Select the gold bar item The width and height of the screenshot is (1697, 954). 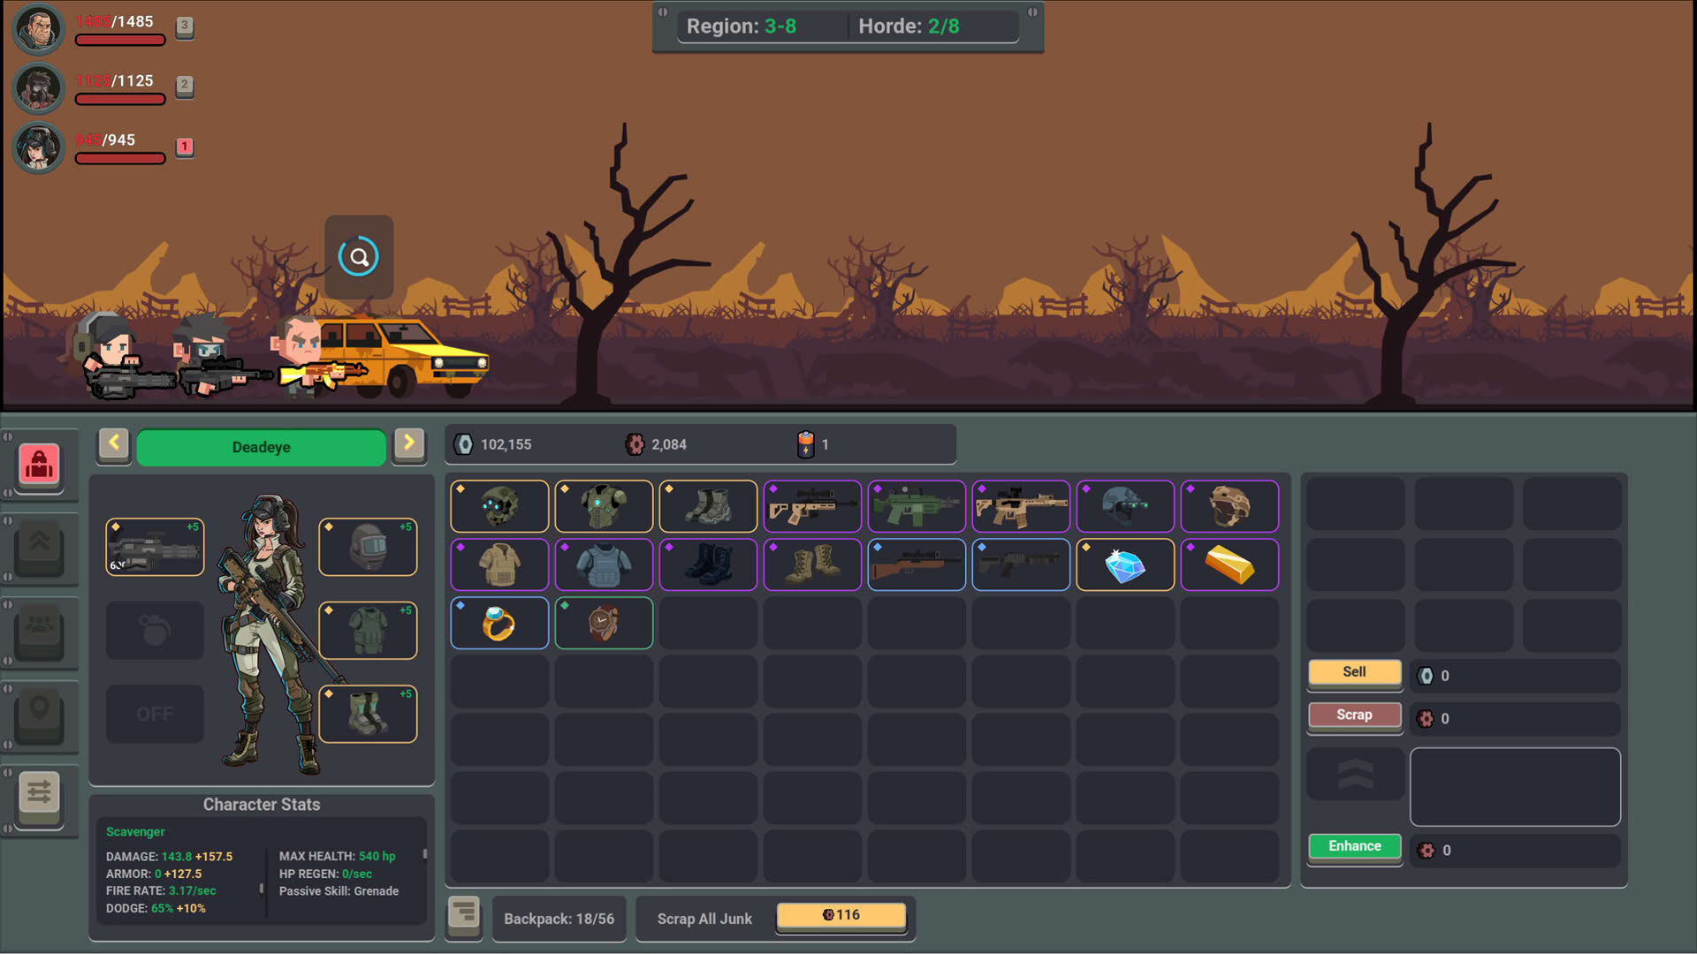(x=1229, y=564)
